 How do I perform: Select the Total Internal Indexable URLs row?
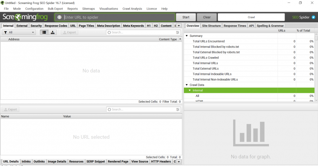point(249,74)
